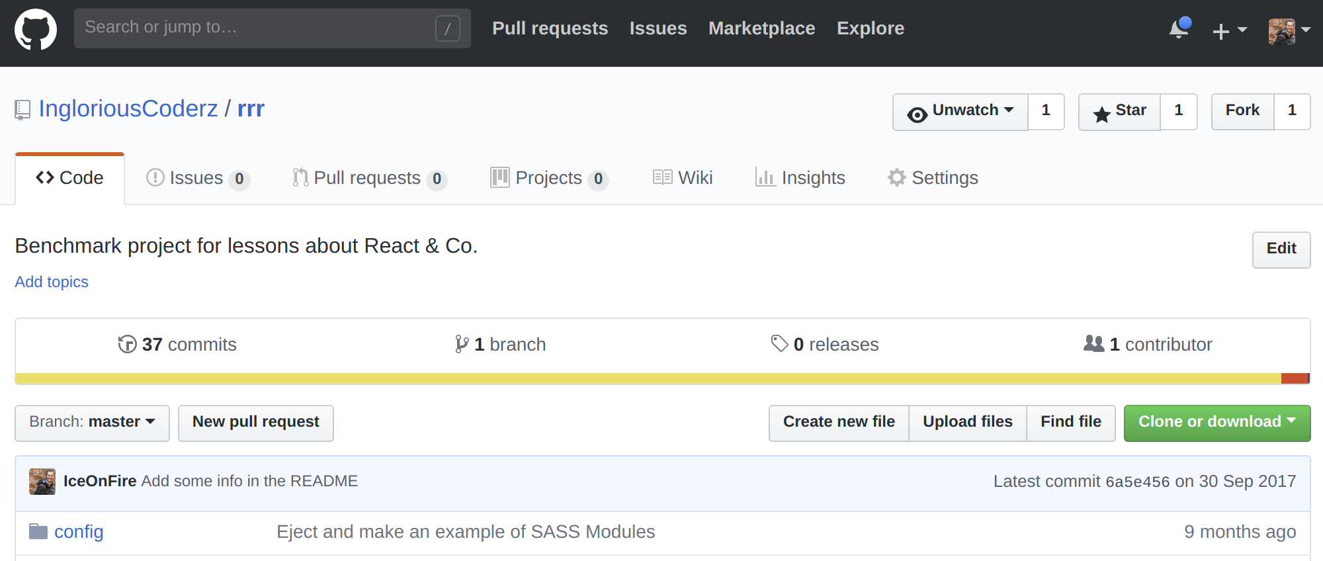Open the IngloriousCoderz organization link
This screenshot has width=1323, height=561.
128,108
